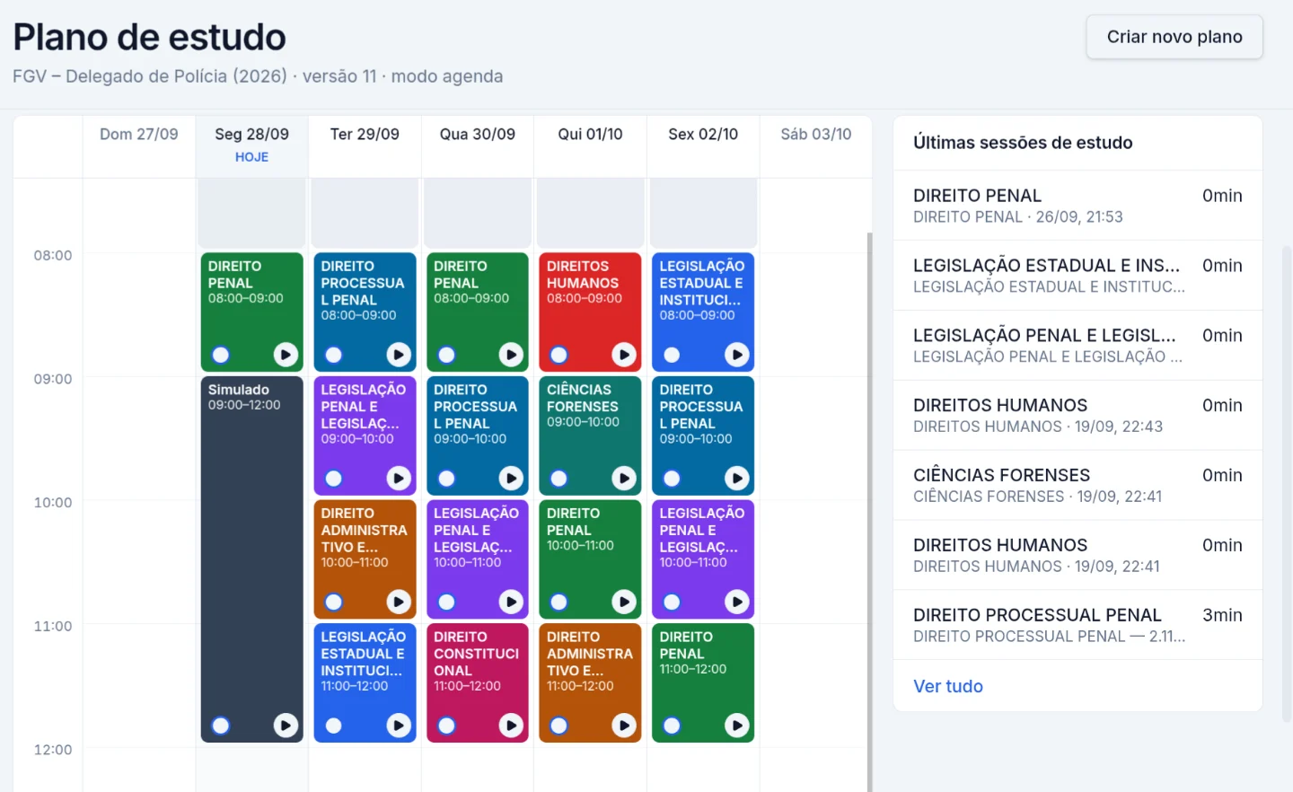Mark Friday's 08:00 Legislação Estadual complete
The height and width of the screenshot is (792, 1293).
point(672,355)
